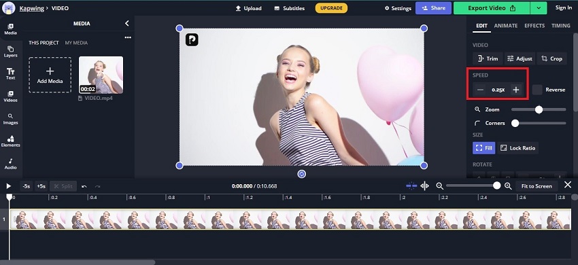Switch to the ANIMATE tab
Screen dimensions: 578x265
tap(506, 26)
